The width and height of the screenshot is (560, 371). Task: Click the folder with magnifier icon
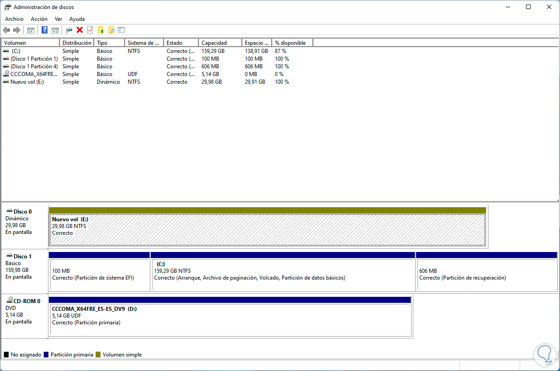click(111, 30)
